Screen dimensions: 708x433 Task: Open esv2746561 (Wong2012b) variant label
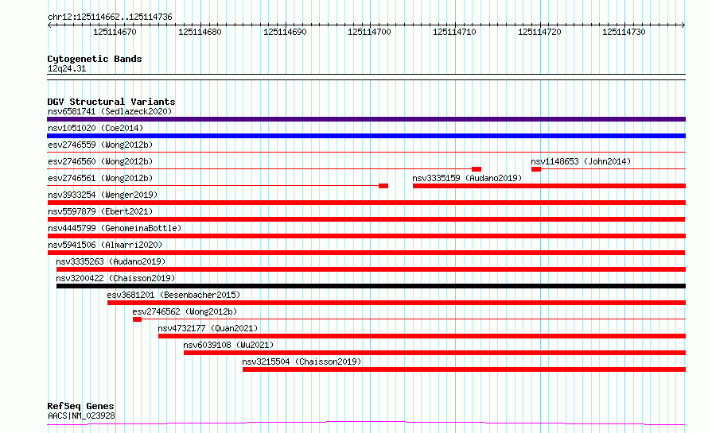pos(100,178)
